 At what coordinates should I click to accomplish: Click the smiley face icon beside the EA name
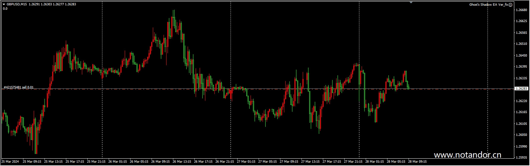511,5
